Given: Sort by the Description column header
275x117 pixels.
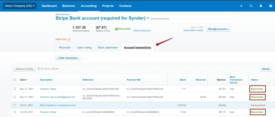Looking at the screenshot, I should (x=46, y=80).
